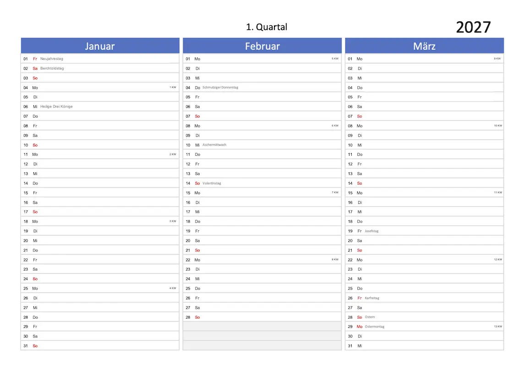The width and height of the screenshot is (525, 371).
Task: Click the Neujahrestag holiday on 01 Januar
Action: coord(52,59)
